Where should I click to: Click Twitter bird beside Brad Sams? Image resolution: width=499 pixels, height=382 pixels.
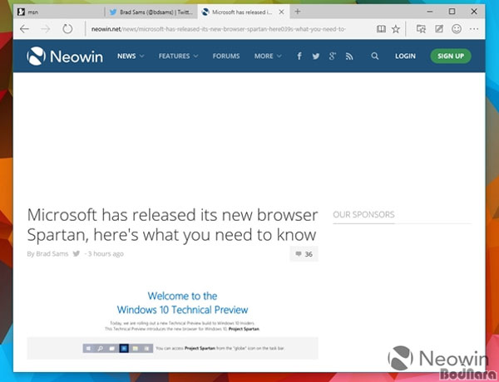pos(76,253)
